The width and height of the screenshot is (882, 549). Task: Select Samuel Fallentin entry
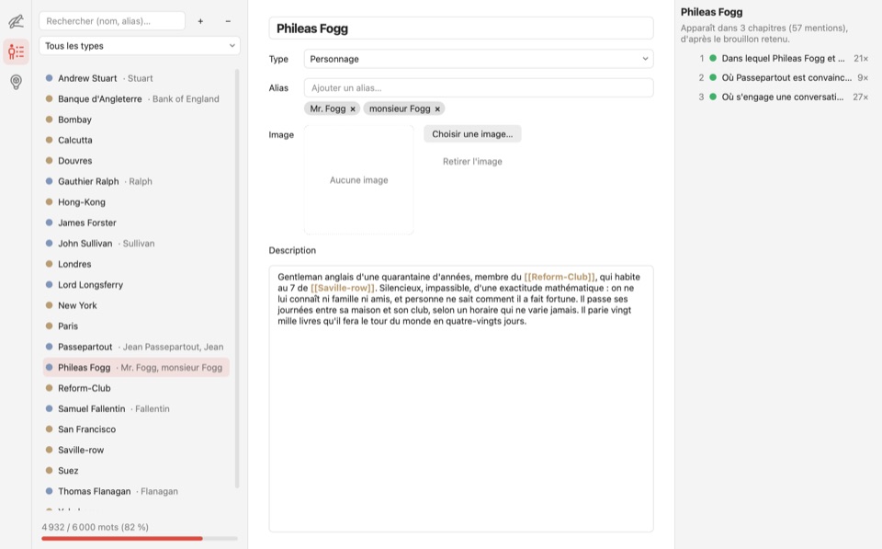(x=136, y=408)
